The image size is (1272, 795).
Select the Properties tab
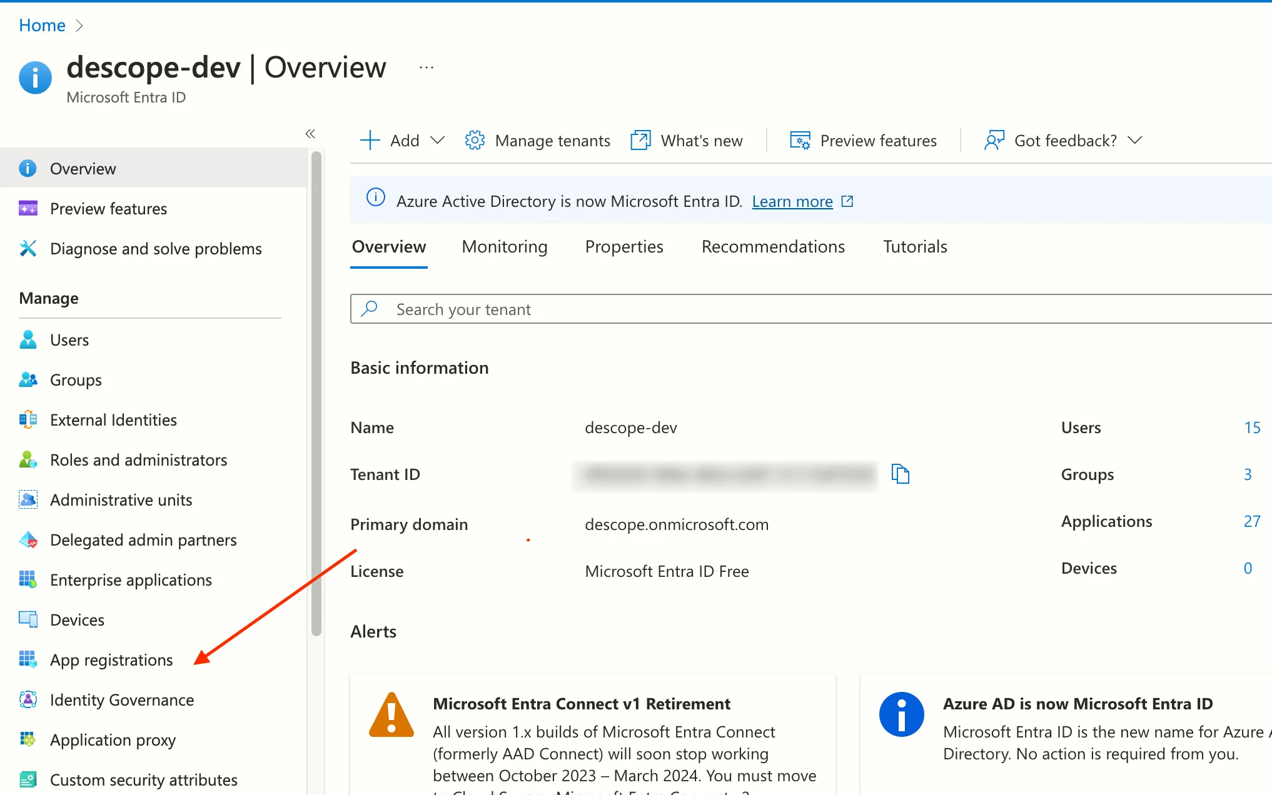(x=624, y=246)
